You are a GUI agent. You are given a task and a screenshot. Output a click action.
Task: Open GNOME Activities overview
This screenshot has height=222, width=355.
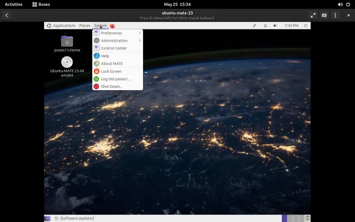(14, 4)
